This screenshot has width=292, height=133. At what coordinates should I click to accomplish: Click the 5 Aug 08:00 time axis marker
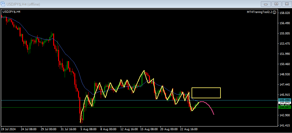click(88, 129)
